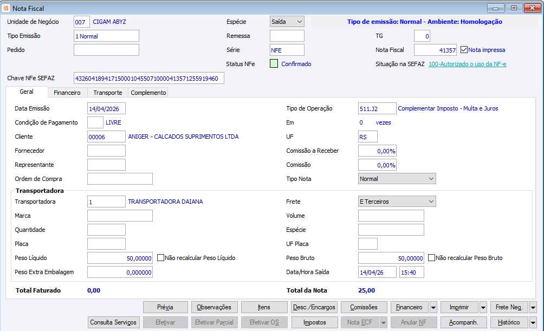This screenshot has height=331, width=544.
Task: Switch to the Financeiro tab
Action: click(x=67, y=93)
